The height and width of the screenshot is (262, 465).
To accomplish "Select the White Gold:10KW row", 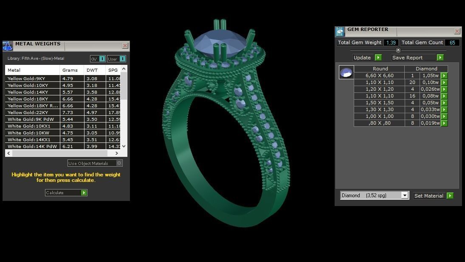I will pyautogui.click(x=62, y=133).
